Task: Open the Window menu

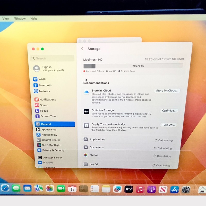Action: click(20, 19)
